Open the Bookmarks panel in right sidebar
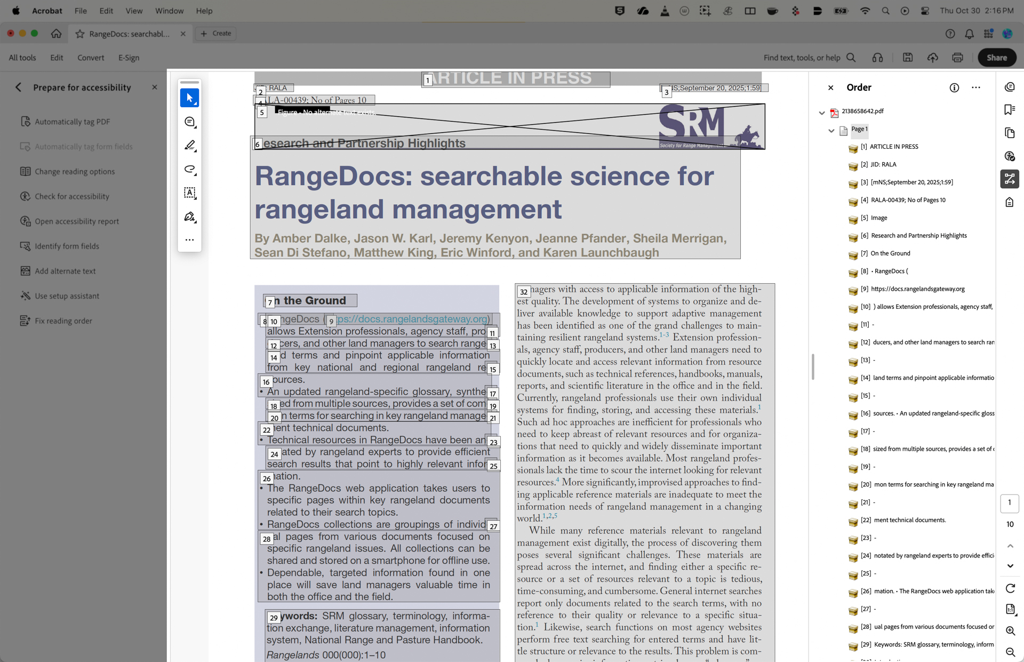Viewport: 1024px width, 662px height. tap(1010, 109)
